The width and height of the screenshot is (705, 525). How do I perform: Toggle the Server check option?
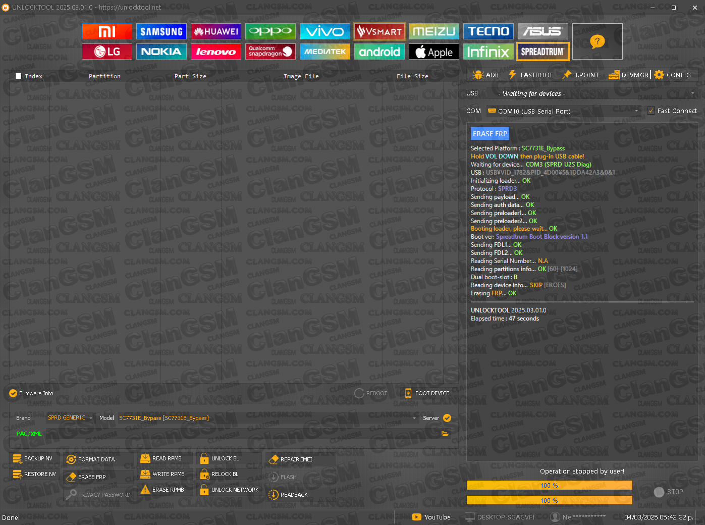point(447,418)
